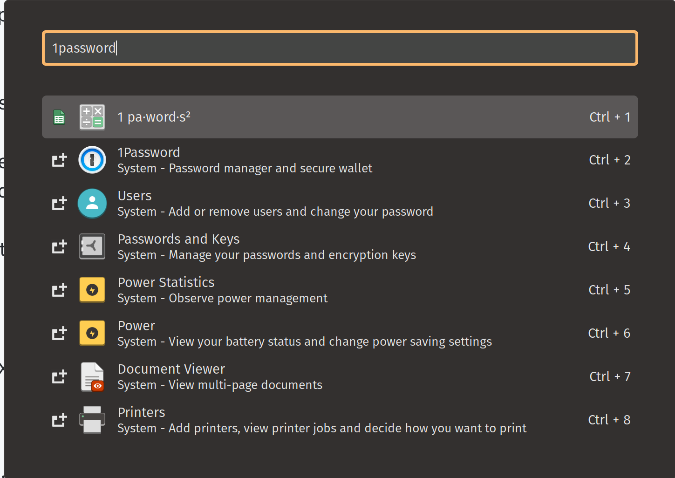Click the Power Statistics yellow icon
The height and width of the screenshot is (478, 675).
[x=92, y=290]
